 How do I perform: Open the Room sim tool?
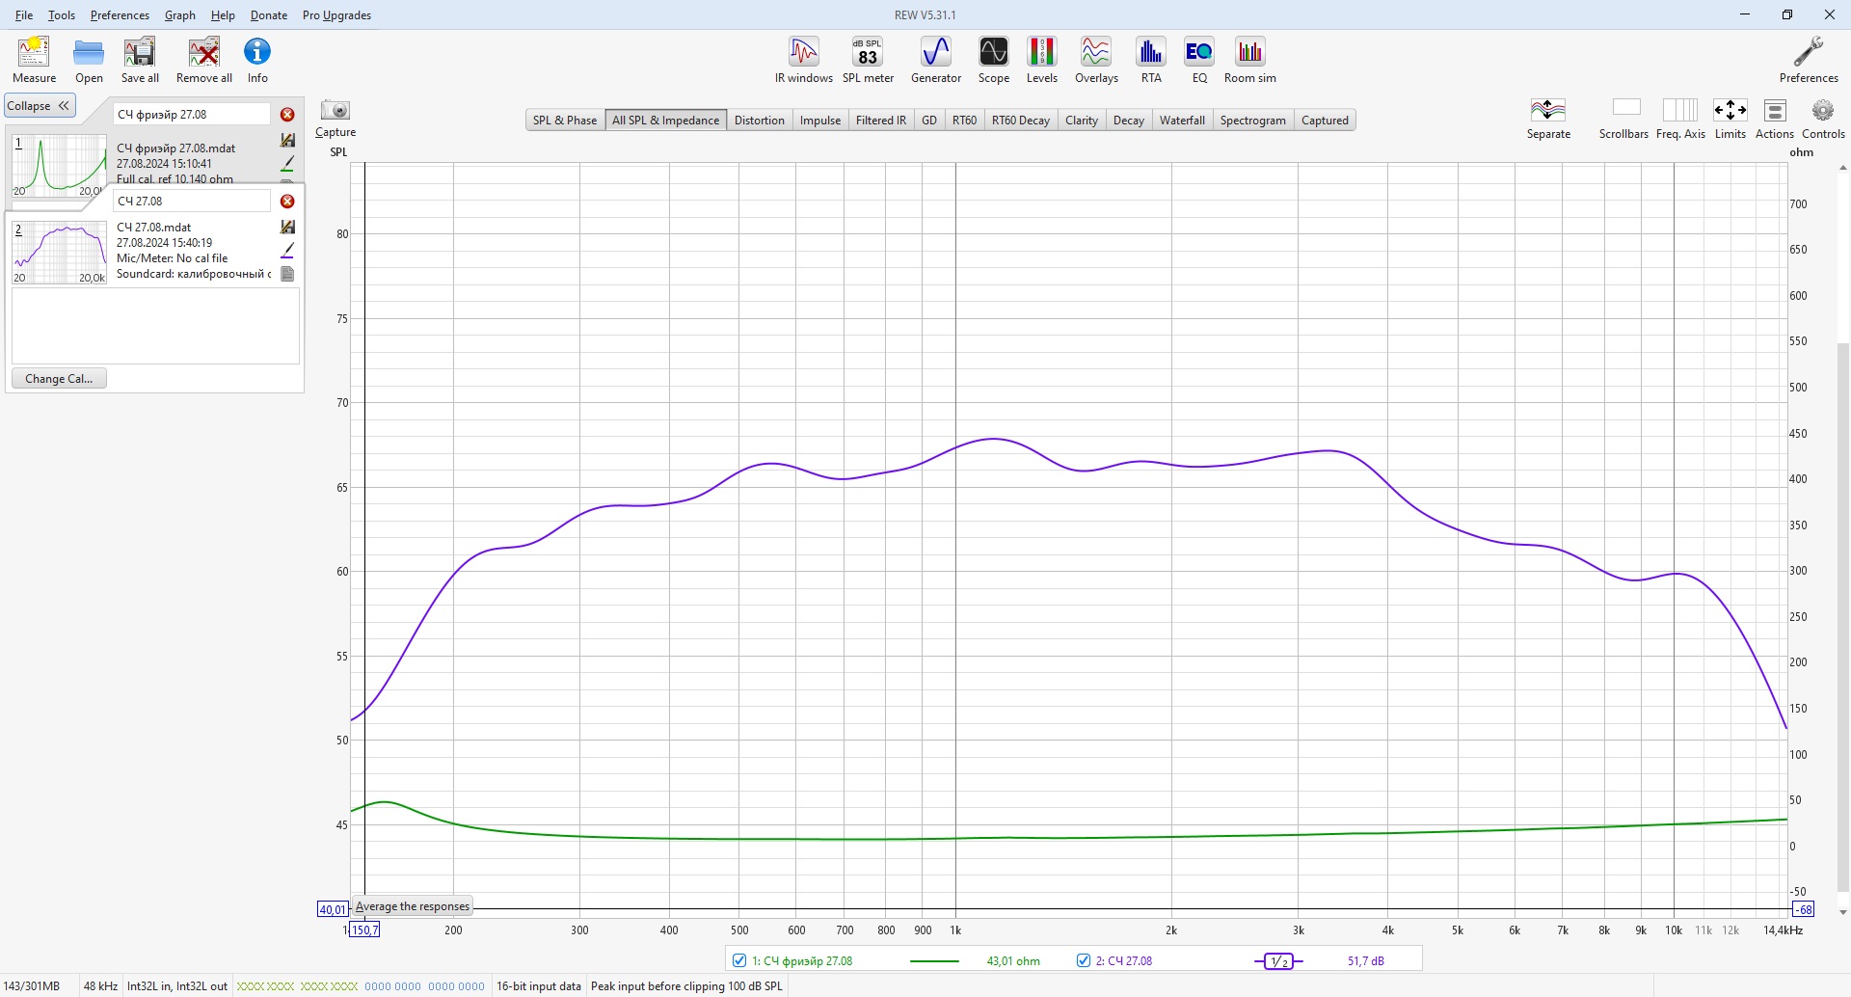1250,60
